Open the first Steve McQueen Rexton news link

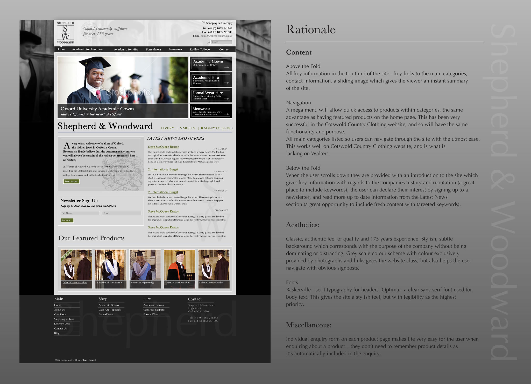[164, 147]
